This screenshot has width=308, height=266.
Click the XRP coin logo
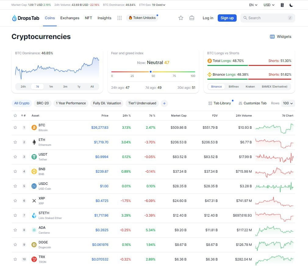pyautogui.click(x=34, y=201)
